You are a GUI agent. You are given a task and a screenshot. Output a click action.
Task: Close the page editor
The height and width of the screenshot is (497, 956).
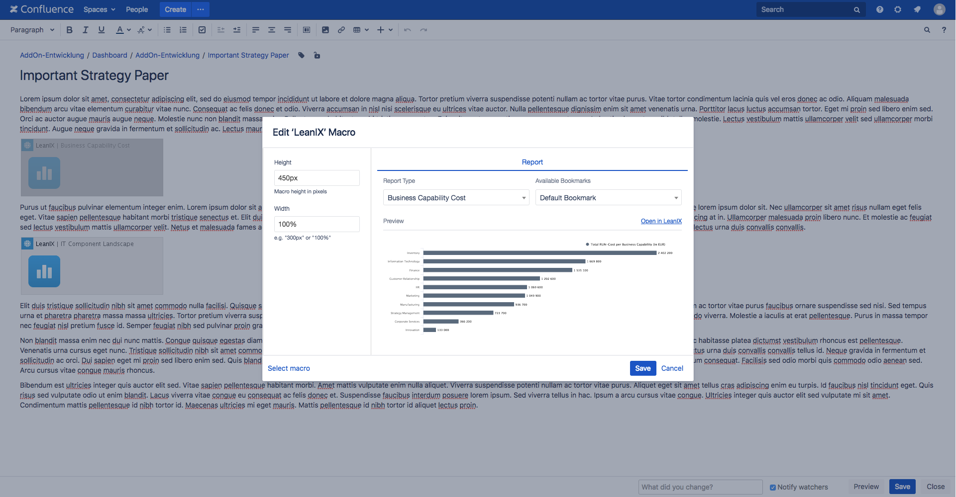(936, 487)
